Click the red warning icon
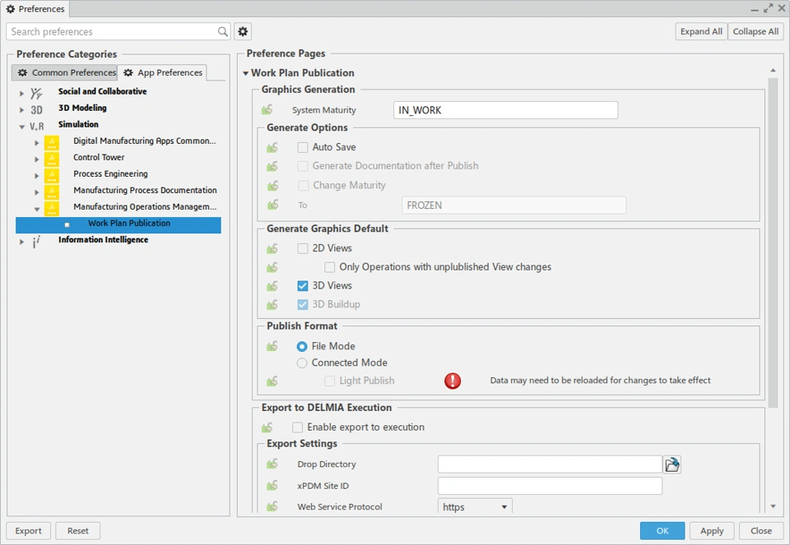 pos(453,381)
